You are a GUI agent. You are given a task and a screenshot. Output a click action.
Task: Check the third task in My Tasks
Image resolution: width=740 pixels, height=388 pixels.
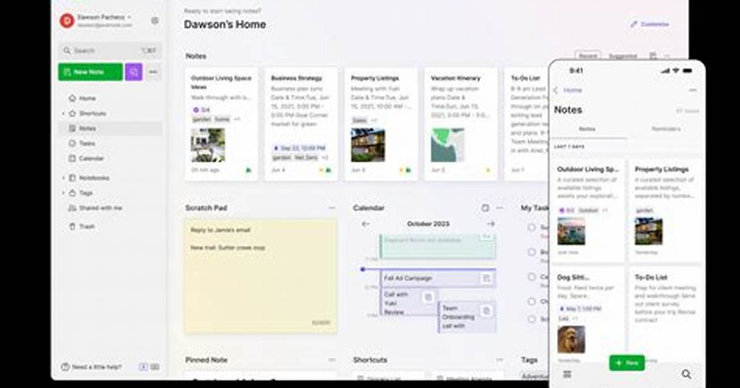531,276
